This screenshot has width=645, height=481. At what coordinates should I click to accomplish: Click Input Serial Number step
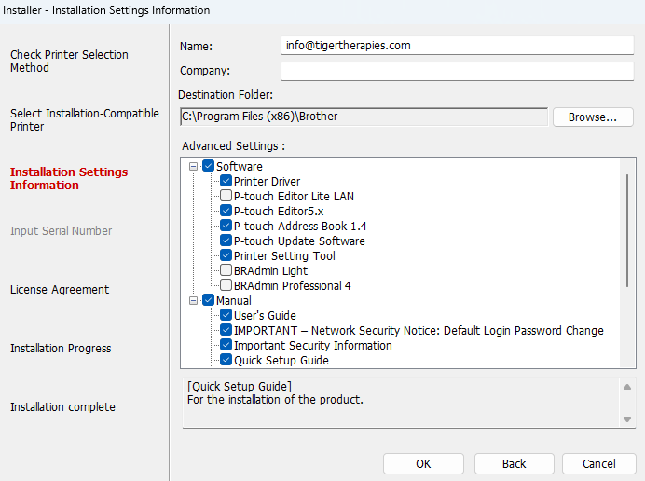tap(61, 231)
